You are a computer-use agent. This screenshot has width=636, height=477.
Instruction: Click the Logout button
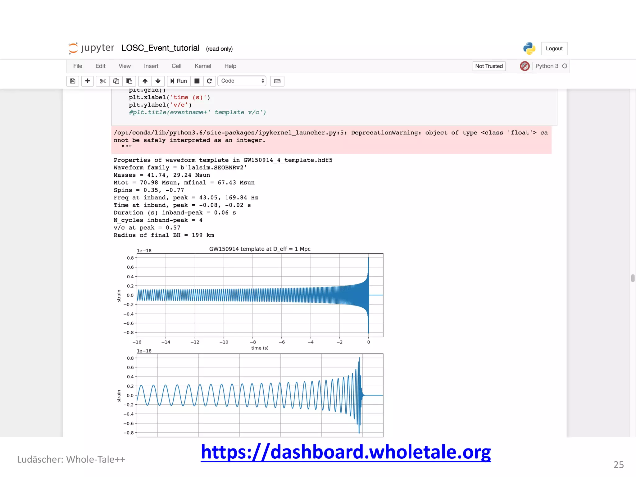554,48
